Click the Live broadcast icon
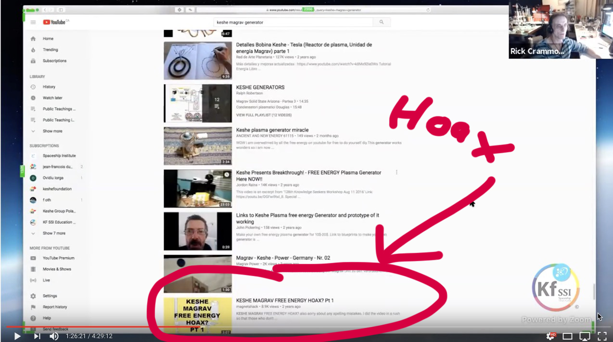613x342 pixels. [33, 280]
